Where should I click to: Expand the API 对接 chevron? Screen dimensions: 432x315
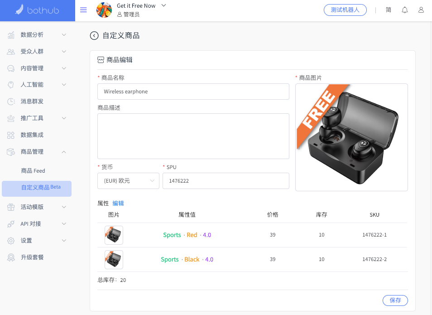pos(64,224)
